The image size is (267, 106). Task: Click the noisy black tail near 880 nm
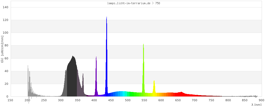tap(255, 96)
